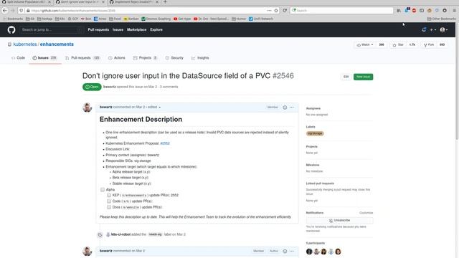Viewport: 459px width, 258px height.
Task: Open the Firefox library icon in toolbar
Action: click(x=399, y=11)
